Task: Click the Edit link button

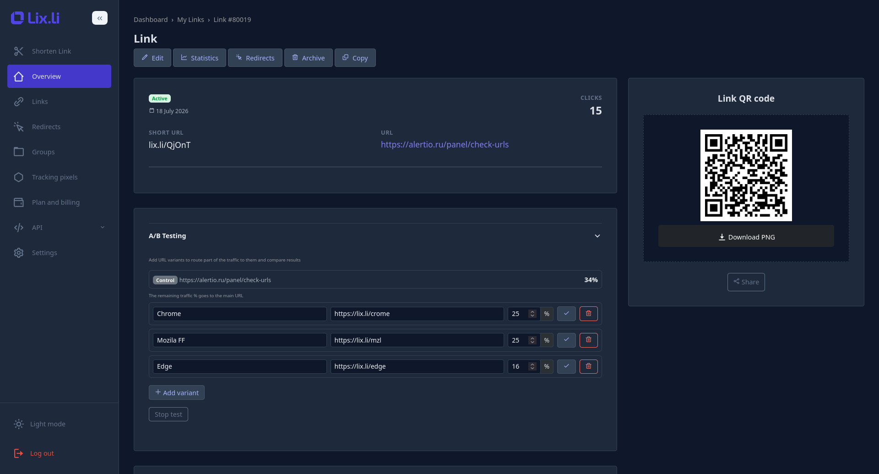Action: click(x=152, y=58)
